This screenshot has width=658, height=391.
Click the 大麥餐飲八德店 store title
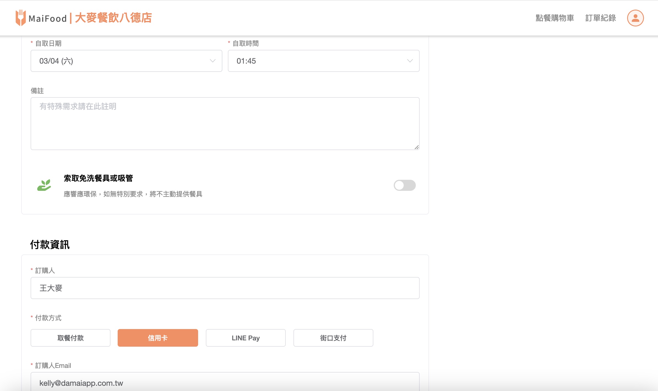[x=113, y=18]
